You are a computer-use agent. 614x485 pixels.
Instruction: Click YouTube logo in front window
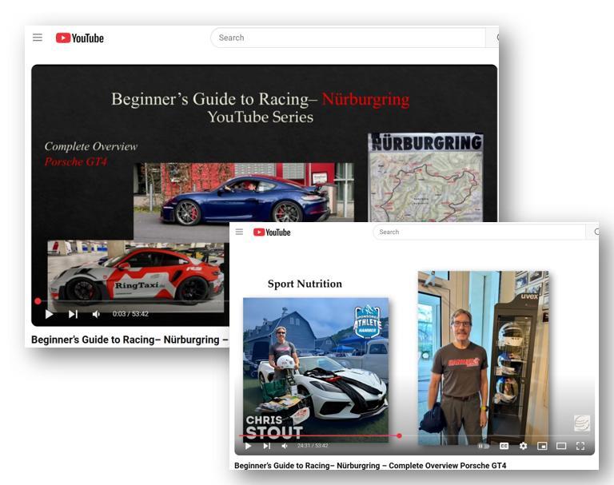click(x=272, y=233)
